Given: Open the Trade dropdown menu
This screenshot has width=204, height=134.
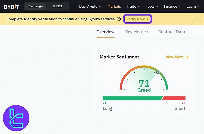Looking at the screenshot, I should point(133,6).
